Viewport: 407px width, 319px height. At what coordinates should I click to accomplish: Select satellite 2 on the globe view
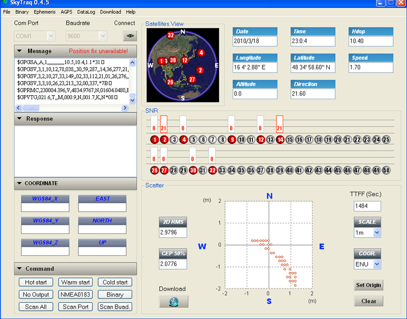pos(200,70)
